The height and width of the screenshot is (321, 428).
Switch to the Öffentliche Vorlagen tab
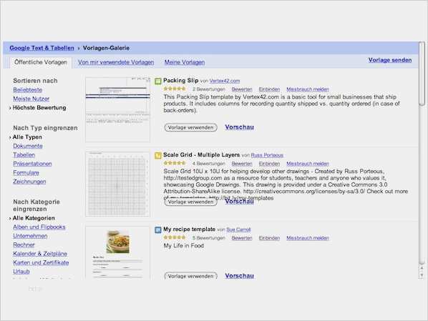point(41,62)
